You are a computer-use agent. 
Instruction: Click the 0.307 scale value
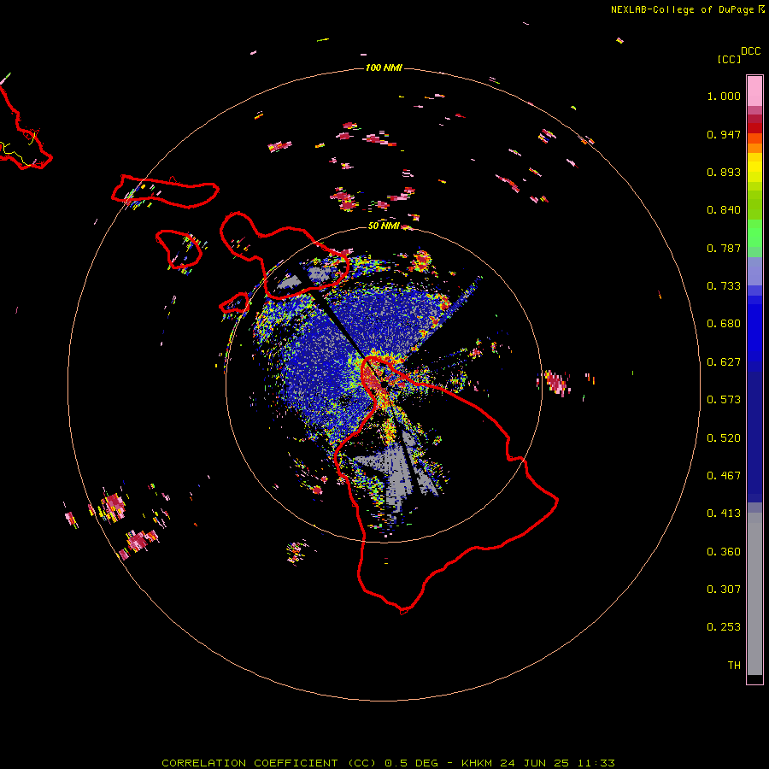[724, 590]
